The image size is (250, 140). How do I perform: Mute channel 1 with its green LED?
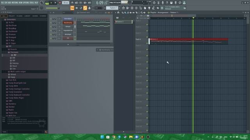point(51,19)
